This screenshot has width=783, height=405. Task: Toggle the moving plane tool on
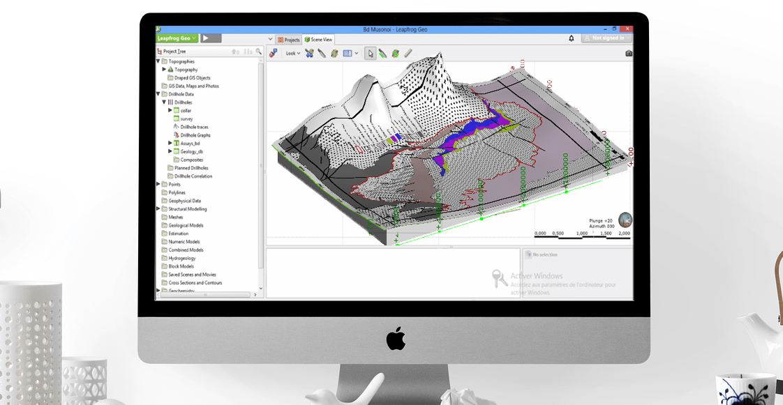tap(335, 53)
